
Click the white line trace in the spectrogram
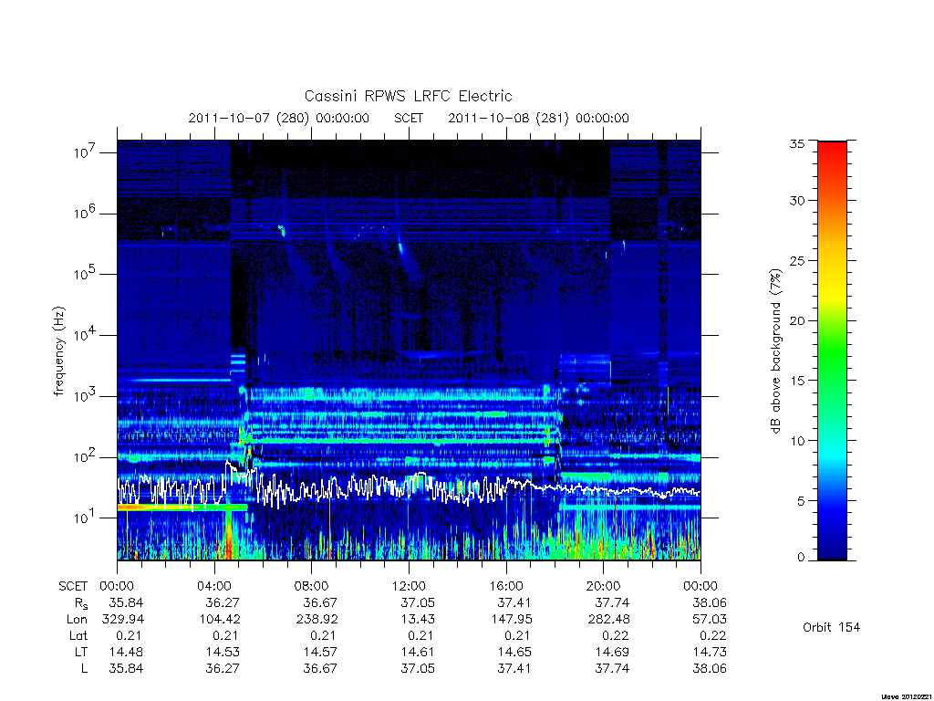[409, 486]
